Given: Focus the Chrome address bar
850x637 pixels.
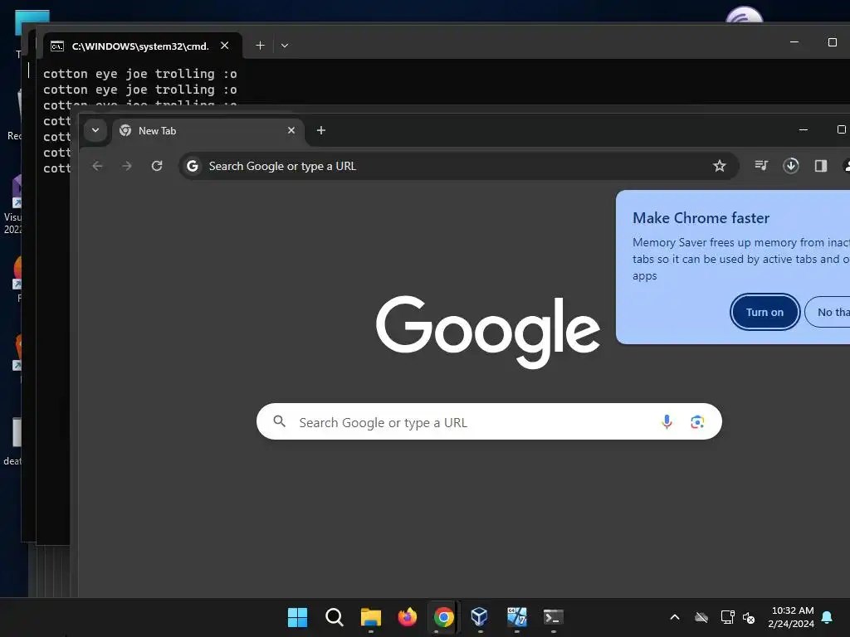Looking at the screenshot, I should coord(458,166).
